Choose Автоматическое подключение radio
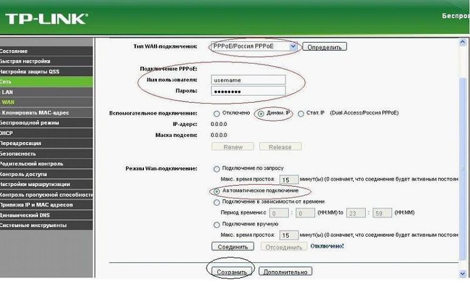 (217, 191)
